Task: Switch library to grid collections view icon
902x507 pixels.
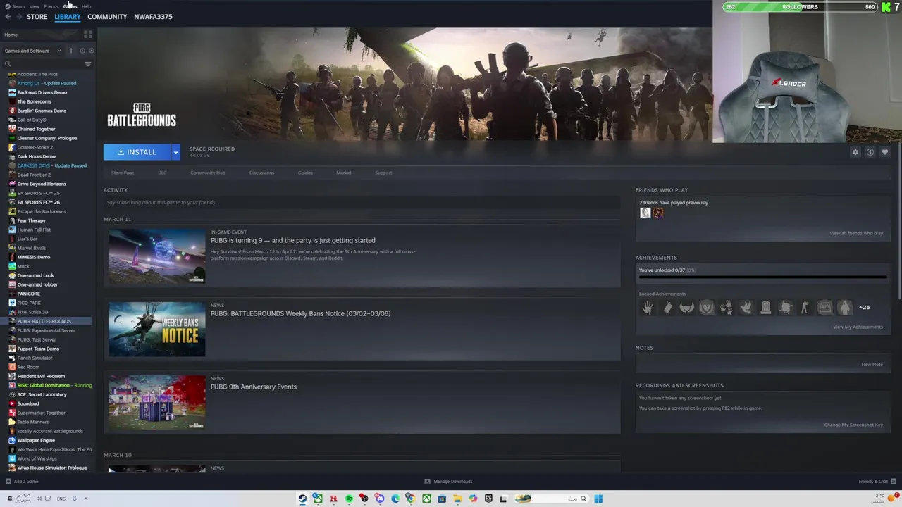Action: pyautogui.click(x=88, y=35)
